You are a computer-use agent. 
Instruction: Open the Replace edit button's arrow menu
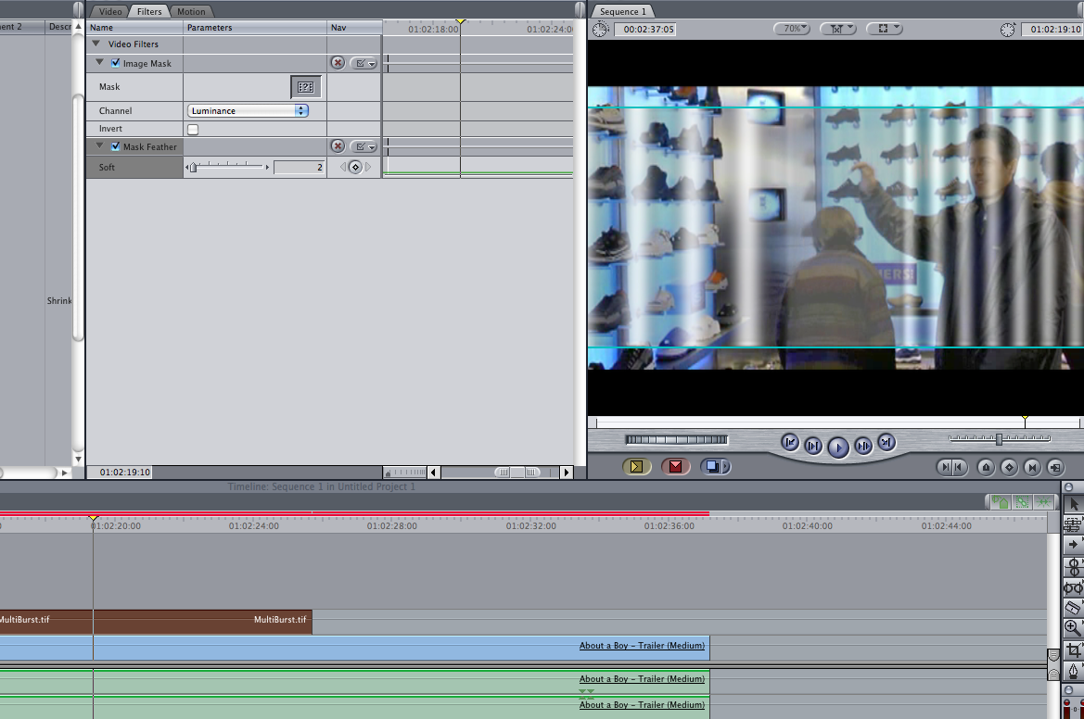(726, 467)
